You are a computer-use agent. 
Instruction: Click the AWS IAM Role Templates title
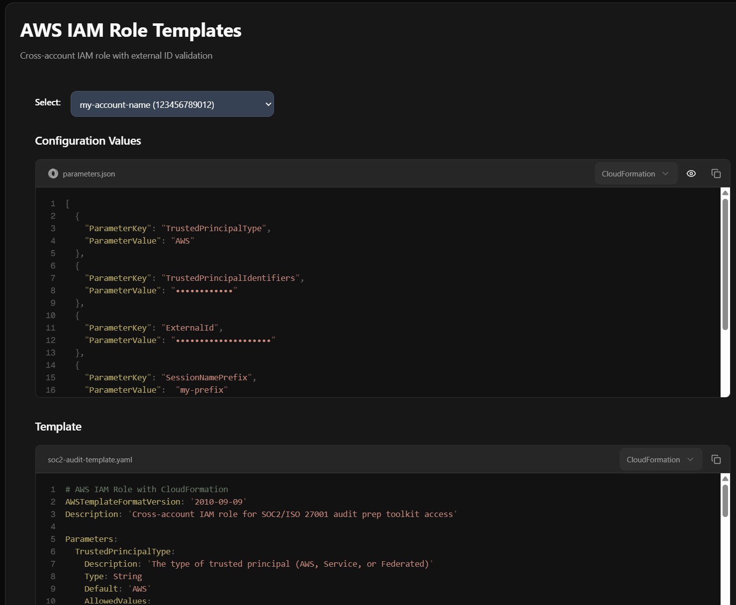[x=131, y=30]
